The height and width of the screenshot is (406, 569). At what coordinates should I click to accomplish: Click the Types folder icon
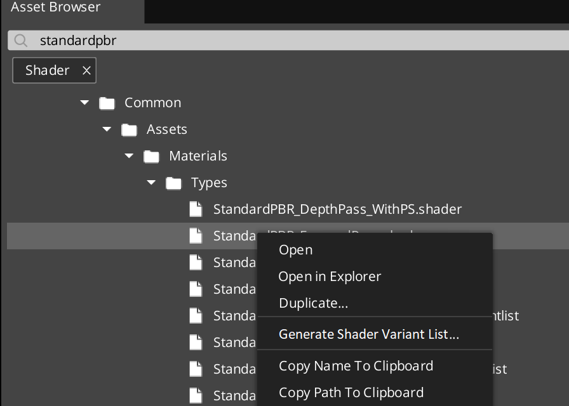click(x=173, y=182)
